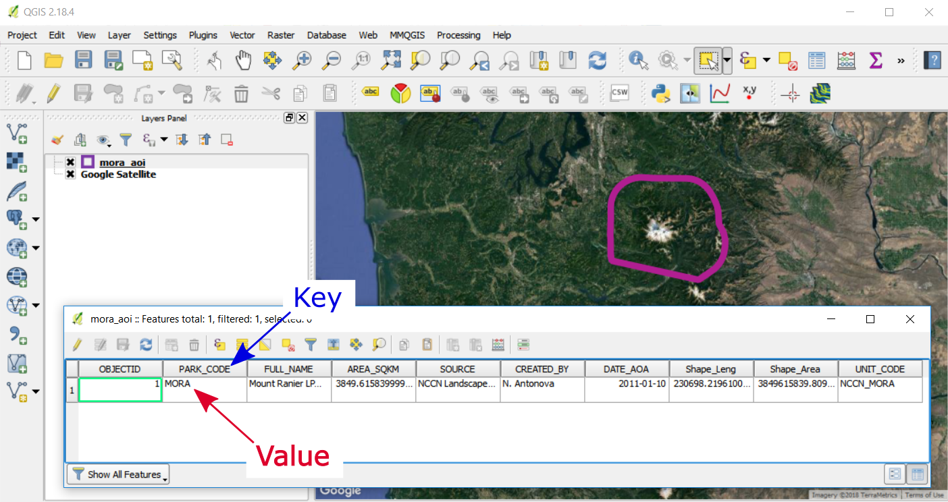This screenshot has height=502, width=948.
Task: Select row 1 header in attribute table
Action: click(x=72, y=390)
